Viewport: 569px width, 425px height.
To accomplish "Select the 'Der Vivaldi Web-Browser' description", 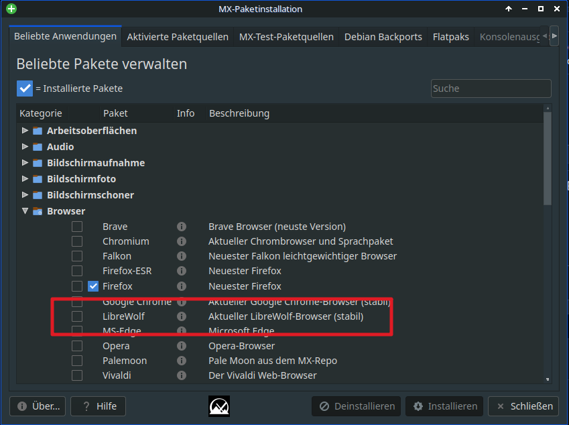I will tap(263, 375).
